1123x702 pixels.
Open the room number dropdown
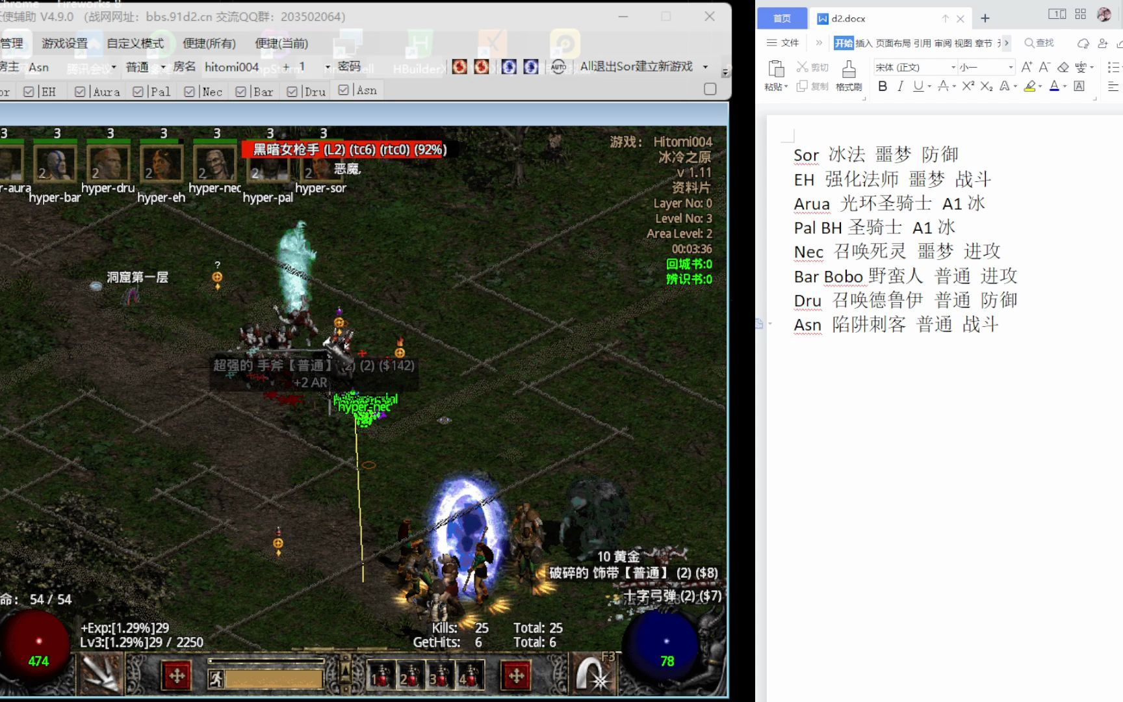point(327,67)
